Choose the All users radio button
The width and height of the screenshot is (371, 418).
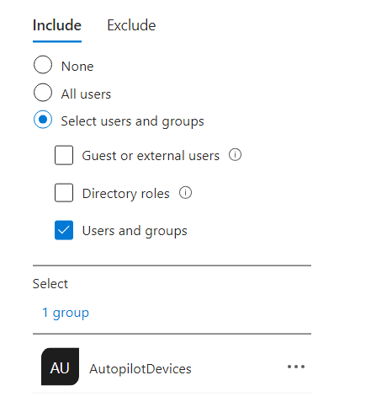(x=43, y=92)
